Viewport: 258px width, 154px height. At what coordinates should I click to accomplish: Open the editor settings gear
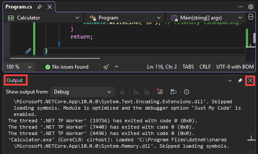[251, 7]
